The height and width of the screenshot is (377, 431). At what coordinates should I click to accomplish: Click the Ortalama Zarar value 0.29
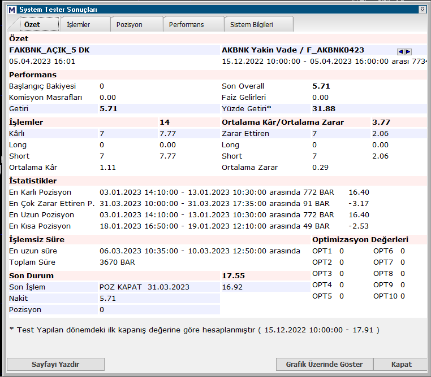point(320,167)
